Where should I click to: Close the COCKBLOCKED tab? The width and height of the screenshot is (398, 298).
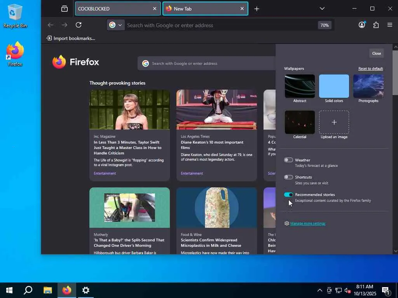[155, 9]
